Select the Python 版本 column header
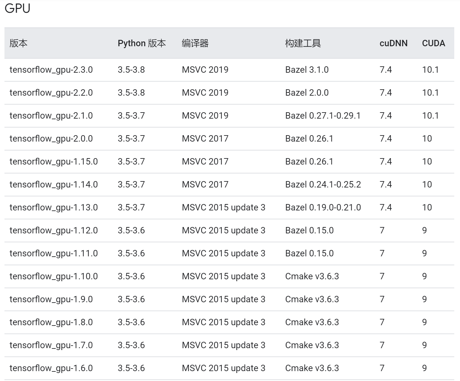The width and height of the screenshot is (460, 381). [142, 43]
